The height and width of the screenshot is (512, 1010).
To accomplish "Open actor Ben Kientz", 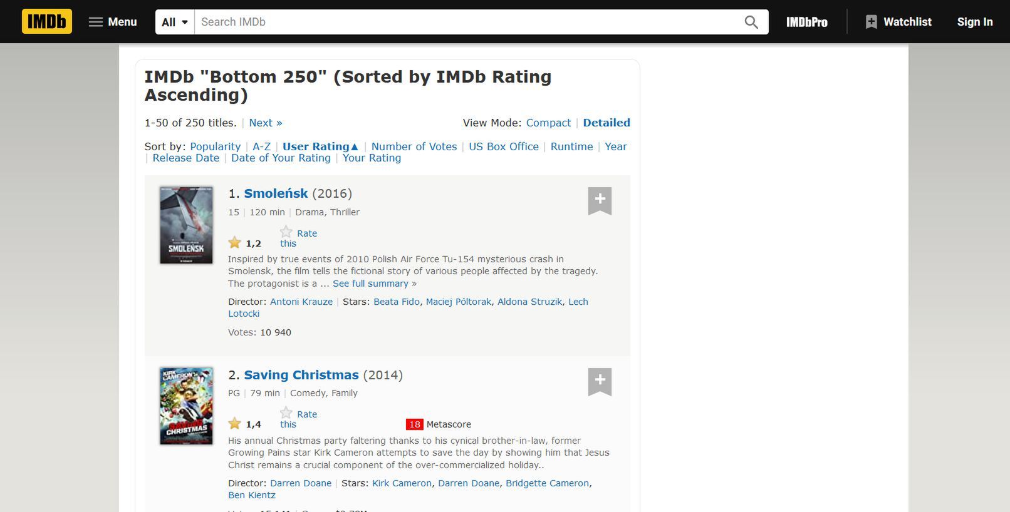I will [252, 495].
